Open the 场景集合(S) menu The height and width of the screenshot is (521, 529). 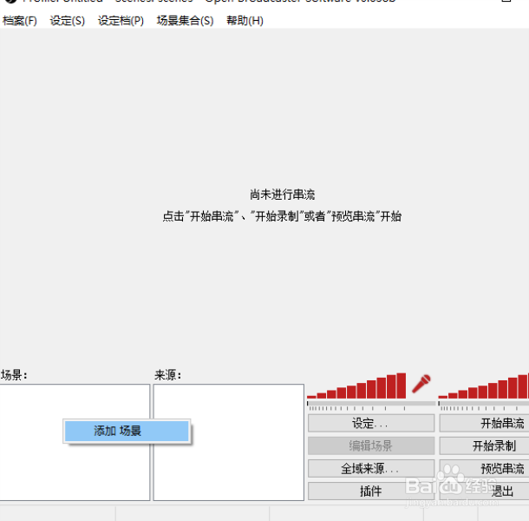coord(185,21)
